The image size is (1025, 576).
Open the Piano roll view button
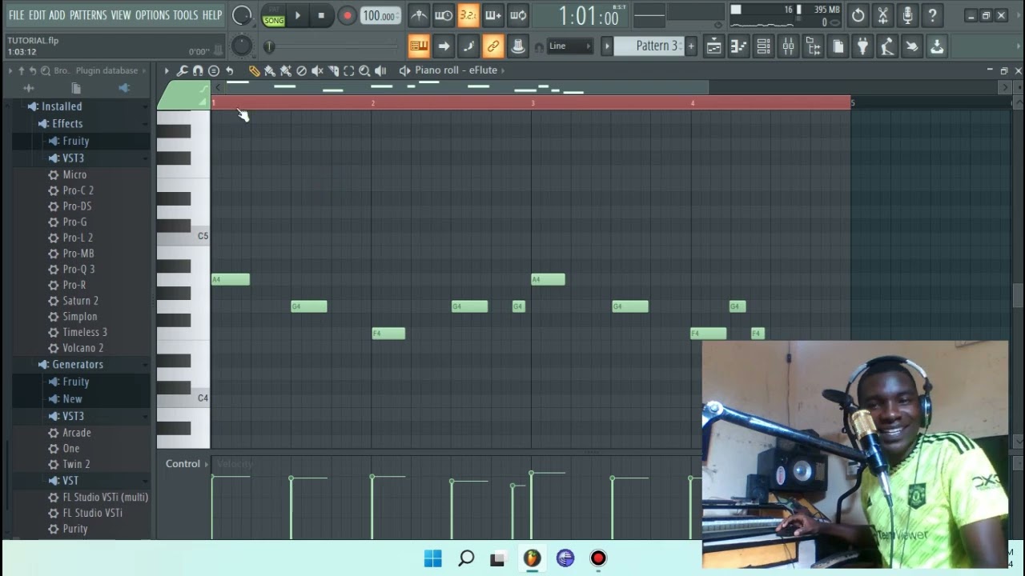click(x=738, y=46)
